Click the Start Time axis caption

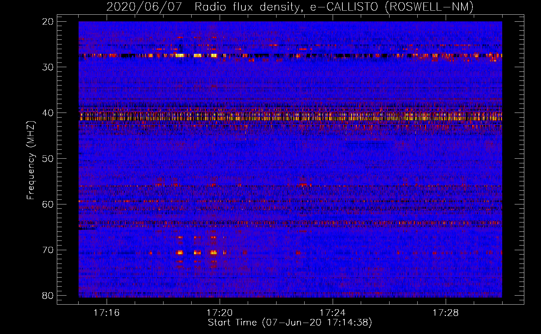[290, 323]
